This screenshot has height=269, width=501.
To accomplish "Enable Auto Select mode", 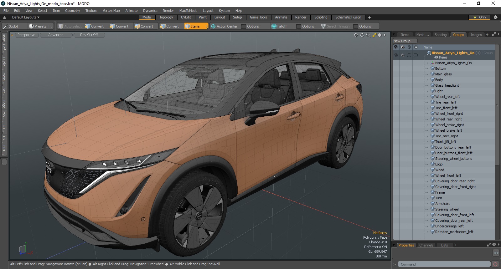I will coord(70,26).
